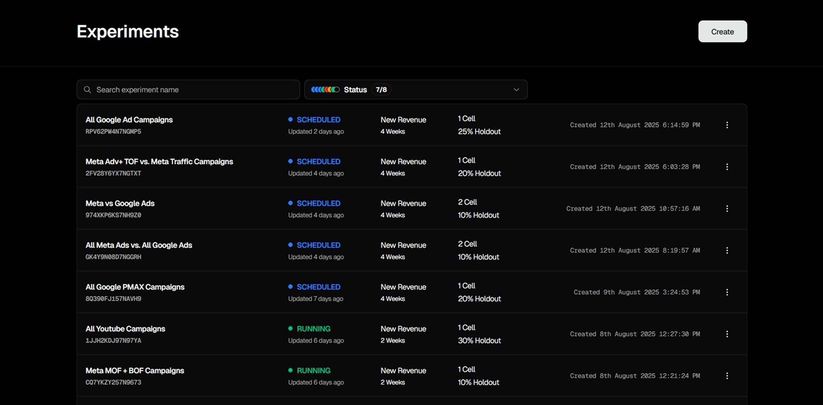This screenshot has height=405, width=823.
Task: Click '30% Holdout' value
Action: click(x=479, y=341)
